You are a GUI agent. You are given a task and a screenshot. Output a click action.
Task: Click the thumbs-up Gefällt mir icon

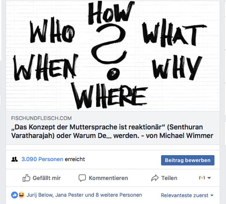(x=26, y=178)
